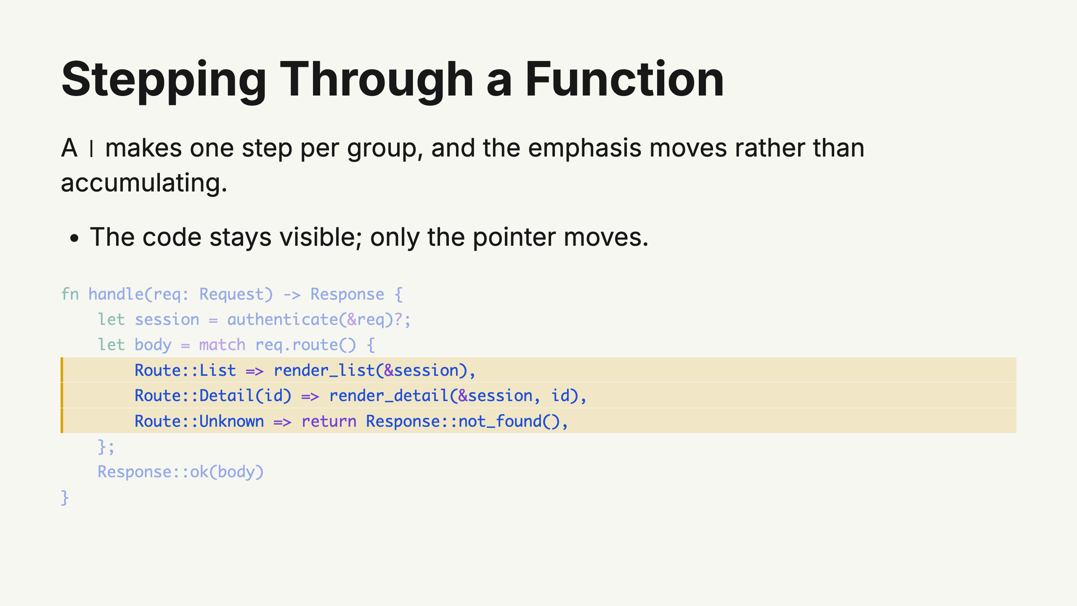This screenshot has width=1077, height=606.
Task: Click the orange marker beside the Route::Detail line
Action: pyautogui.click(x=62, y=396)
